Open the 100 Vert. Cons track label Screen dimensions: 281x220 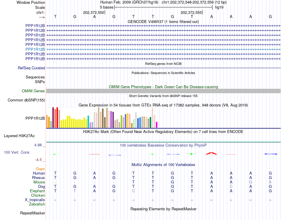point(17,152)
